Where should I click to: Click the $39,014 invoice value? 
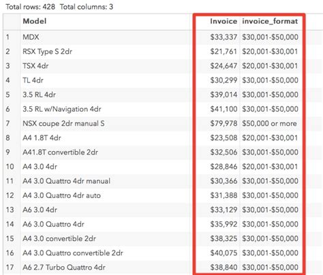tap(224, 95)
